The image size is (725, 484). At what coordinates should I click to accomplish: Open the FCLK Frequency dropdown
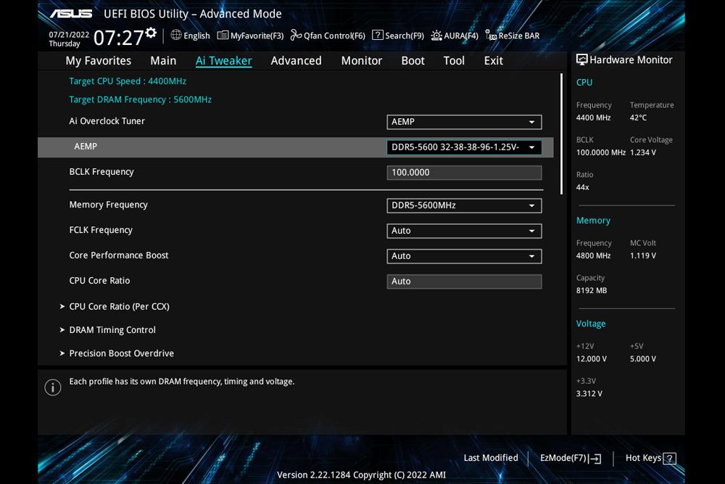464,231
